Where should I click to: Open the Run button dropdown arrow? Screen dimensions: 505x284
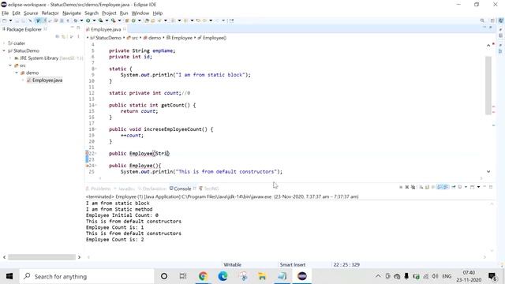(94, 21)
